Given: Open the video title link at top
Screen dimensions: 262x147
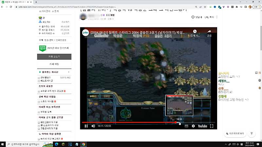Looking at the screenshot, I should 137,32.
